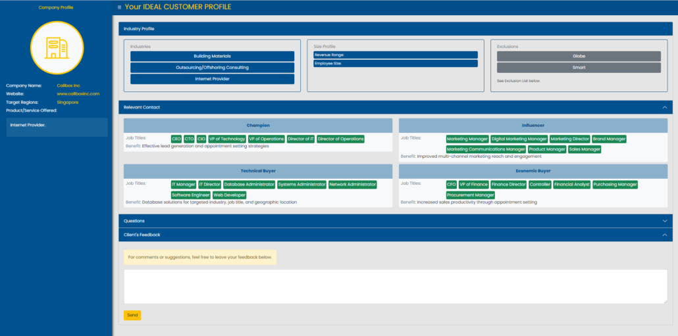Collapse the Relevant Contact section chevron
This screenshot has width=678, height=336.
[665, 107]
